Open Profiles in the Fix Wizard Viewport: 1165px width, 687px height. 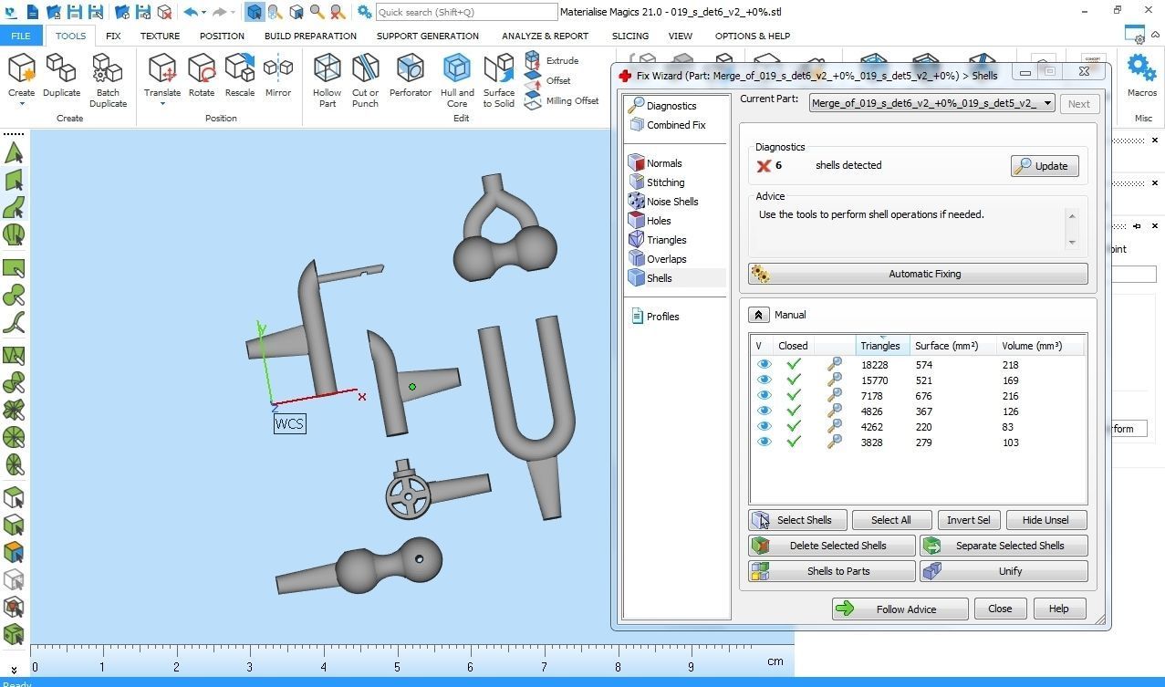[655, 317]
